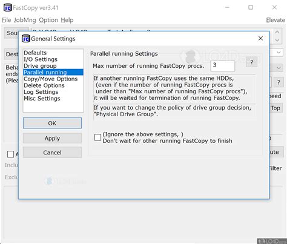The image size is (287, 244).
Task: Close the General Settings dialog
Action: pos(260,38)
